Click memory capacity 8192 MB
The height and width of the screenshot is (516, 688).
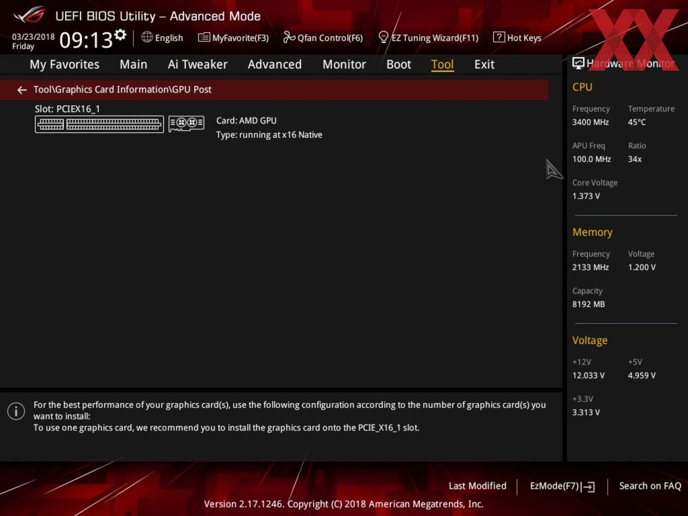(588, 305)
